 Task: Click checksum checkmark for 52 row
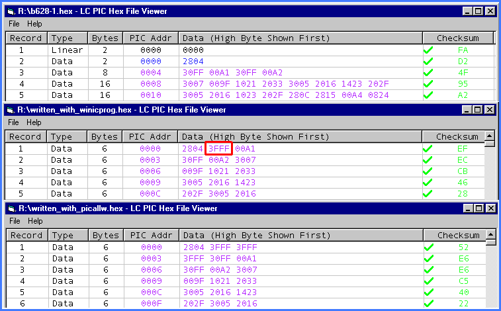coord(429,247)
